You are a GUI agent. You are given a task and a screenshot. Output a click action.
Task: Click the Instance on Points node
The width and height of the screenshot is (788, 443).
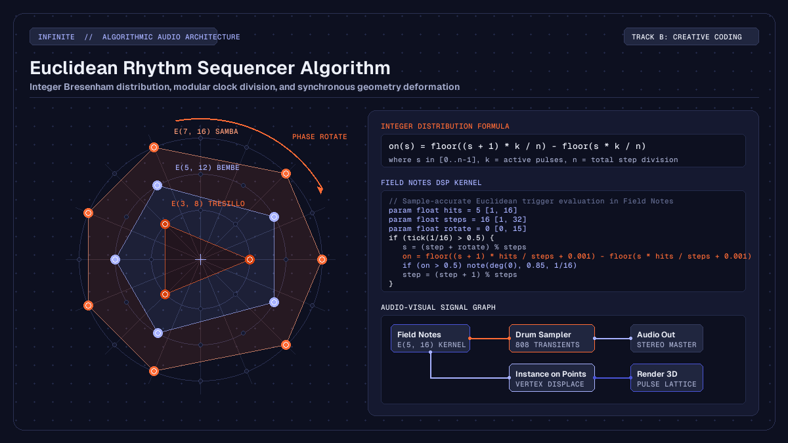click(x=552, y=378)
